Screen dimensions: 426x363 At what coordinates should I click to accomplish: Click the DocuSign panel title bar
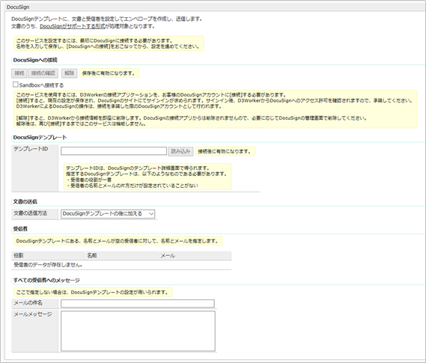[215, 7]
